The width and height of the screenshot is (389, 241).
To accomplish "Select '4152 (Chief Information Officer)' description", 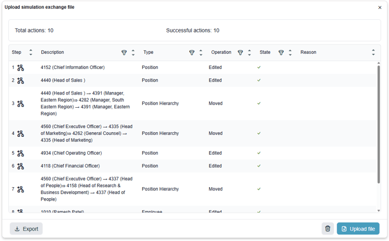I will pyautogui.click(x=73, y=67).
